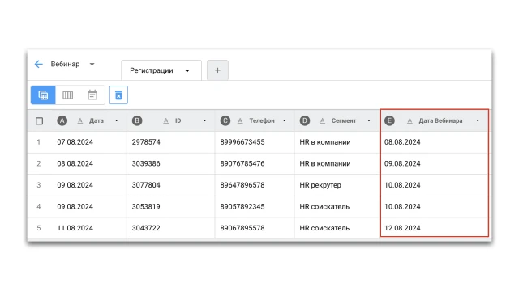Switch to columns board view
The height and width of the screenshot is (291, 519).
tap(67, 95)
